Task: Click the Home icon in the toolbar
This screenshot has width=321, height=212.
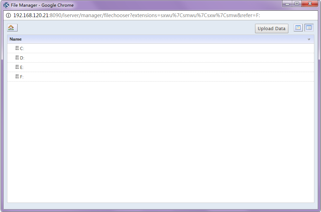Action: pos(11,28)
